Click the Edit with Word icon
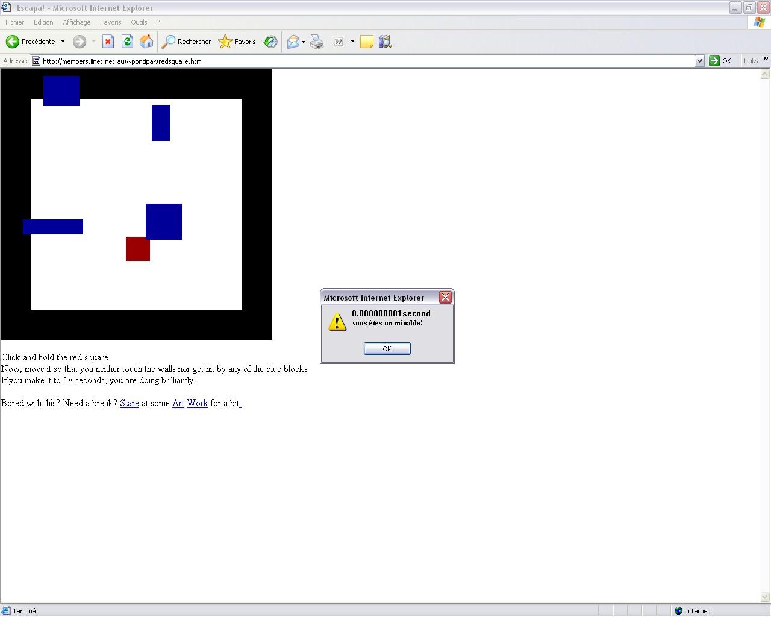This screenshot has height=617, width=771. [339, 42]
